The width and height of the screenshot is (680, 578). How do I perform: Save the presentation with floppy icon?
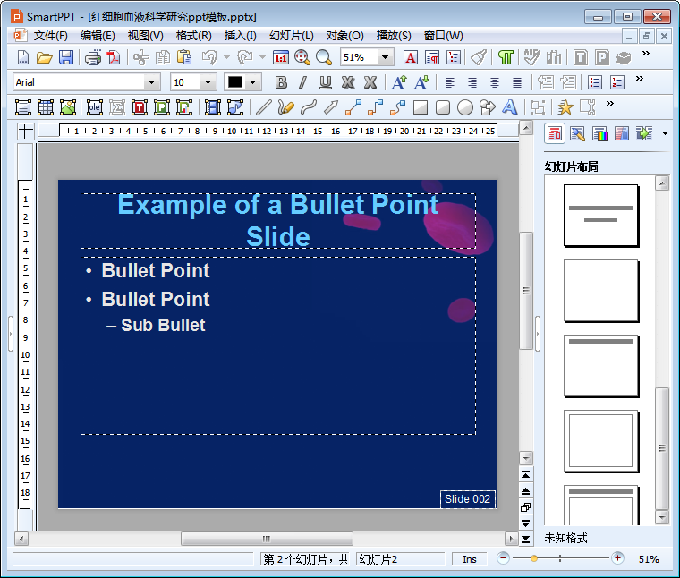pyautogui.click(x=66, y=57)
